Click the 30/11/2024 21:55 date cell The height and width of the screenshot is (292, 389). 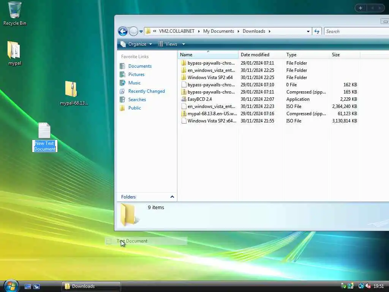point(257,121)
